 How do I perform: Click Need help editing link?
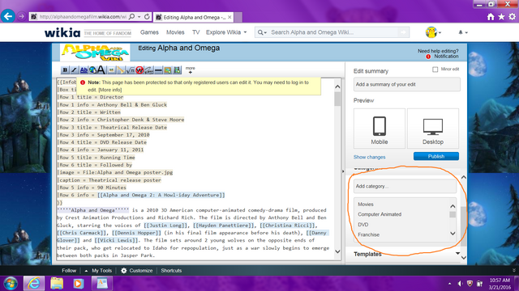point(438,51)
